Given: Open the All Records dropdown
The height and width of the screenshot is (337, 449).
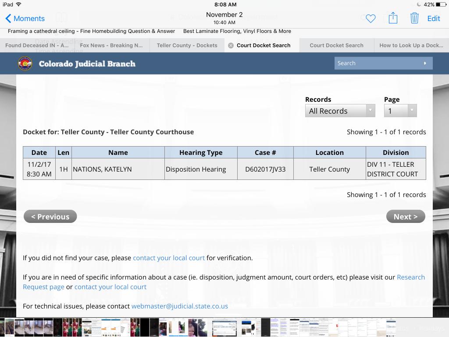Looking at the screenshot, I should pos(340,111).
